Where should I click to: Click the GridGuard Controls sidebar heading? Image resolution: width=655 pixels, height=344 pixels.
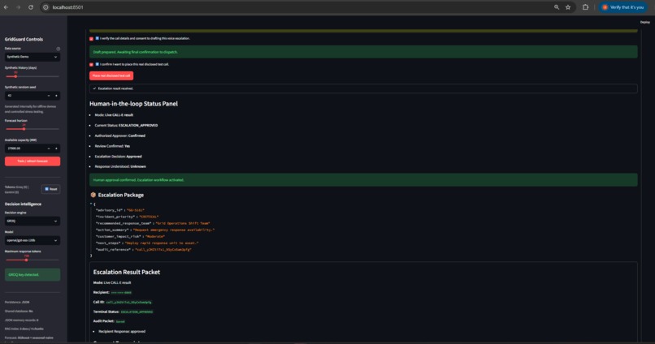(24, 39)
